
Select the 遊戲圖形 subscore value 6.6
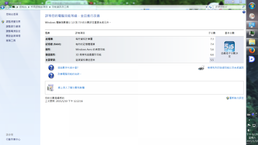(212, 55)
